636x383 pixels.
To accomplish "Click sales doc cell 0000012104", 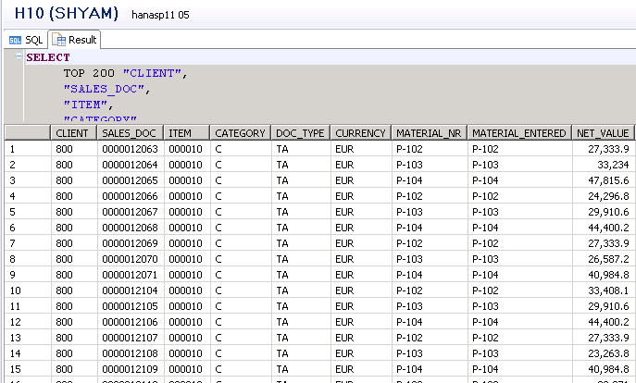I will point(131,290).
